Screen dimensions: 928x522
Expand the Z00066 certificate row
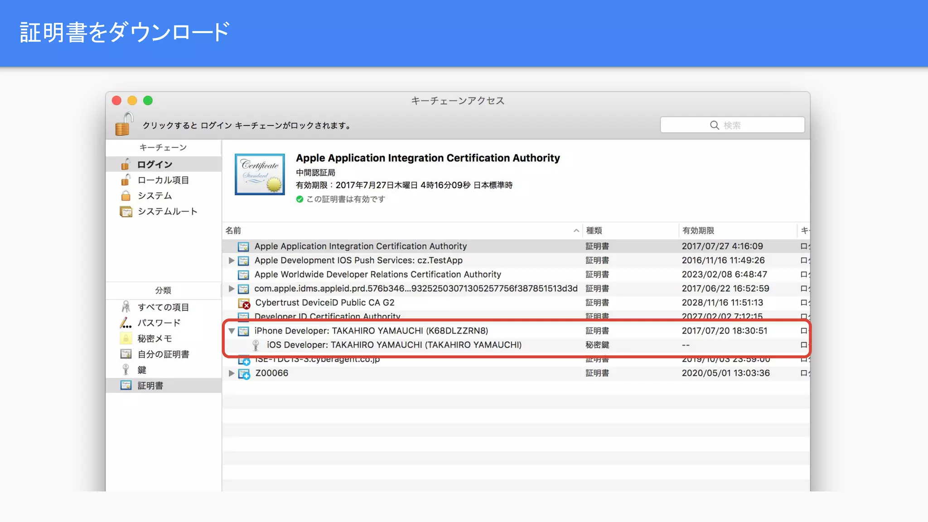pyautogui.click(x=232, y=373)
